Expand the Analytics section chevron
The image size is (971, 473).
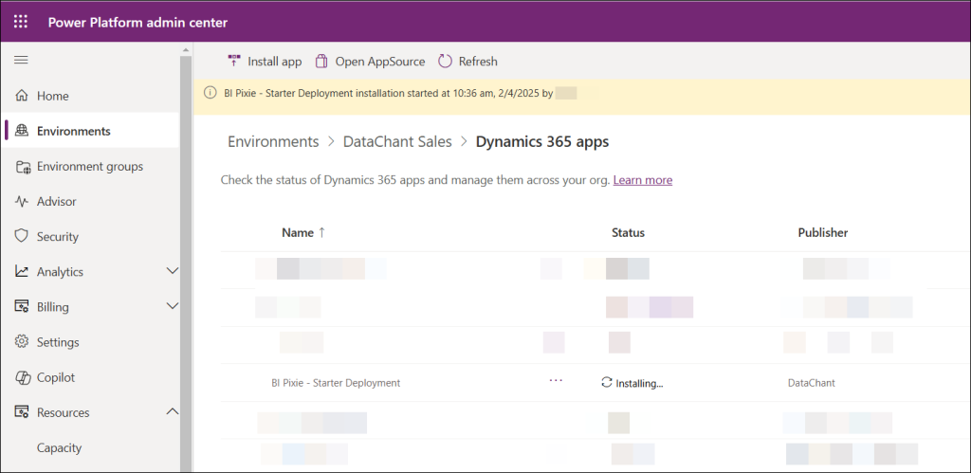(172, 271)
